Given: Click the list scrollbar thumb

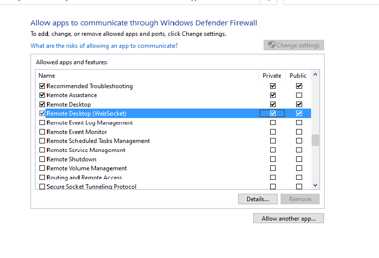Looking at the screenshot, I should pyautogui.click(x=315, y=140).
